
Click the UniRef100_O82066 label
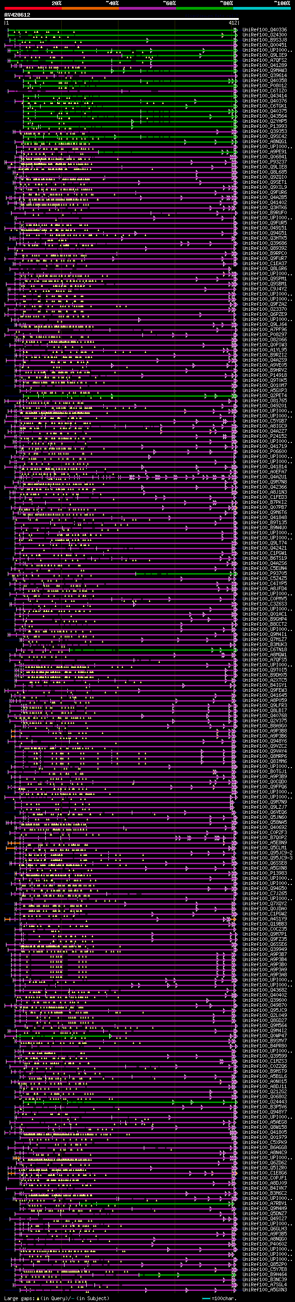click(265, 339)
